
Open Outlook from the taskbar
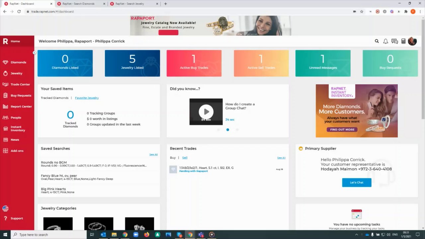tap(103, 235)
